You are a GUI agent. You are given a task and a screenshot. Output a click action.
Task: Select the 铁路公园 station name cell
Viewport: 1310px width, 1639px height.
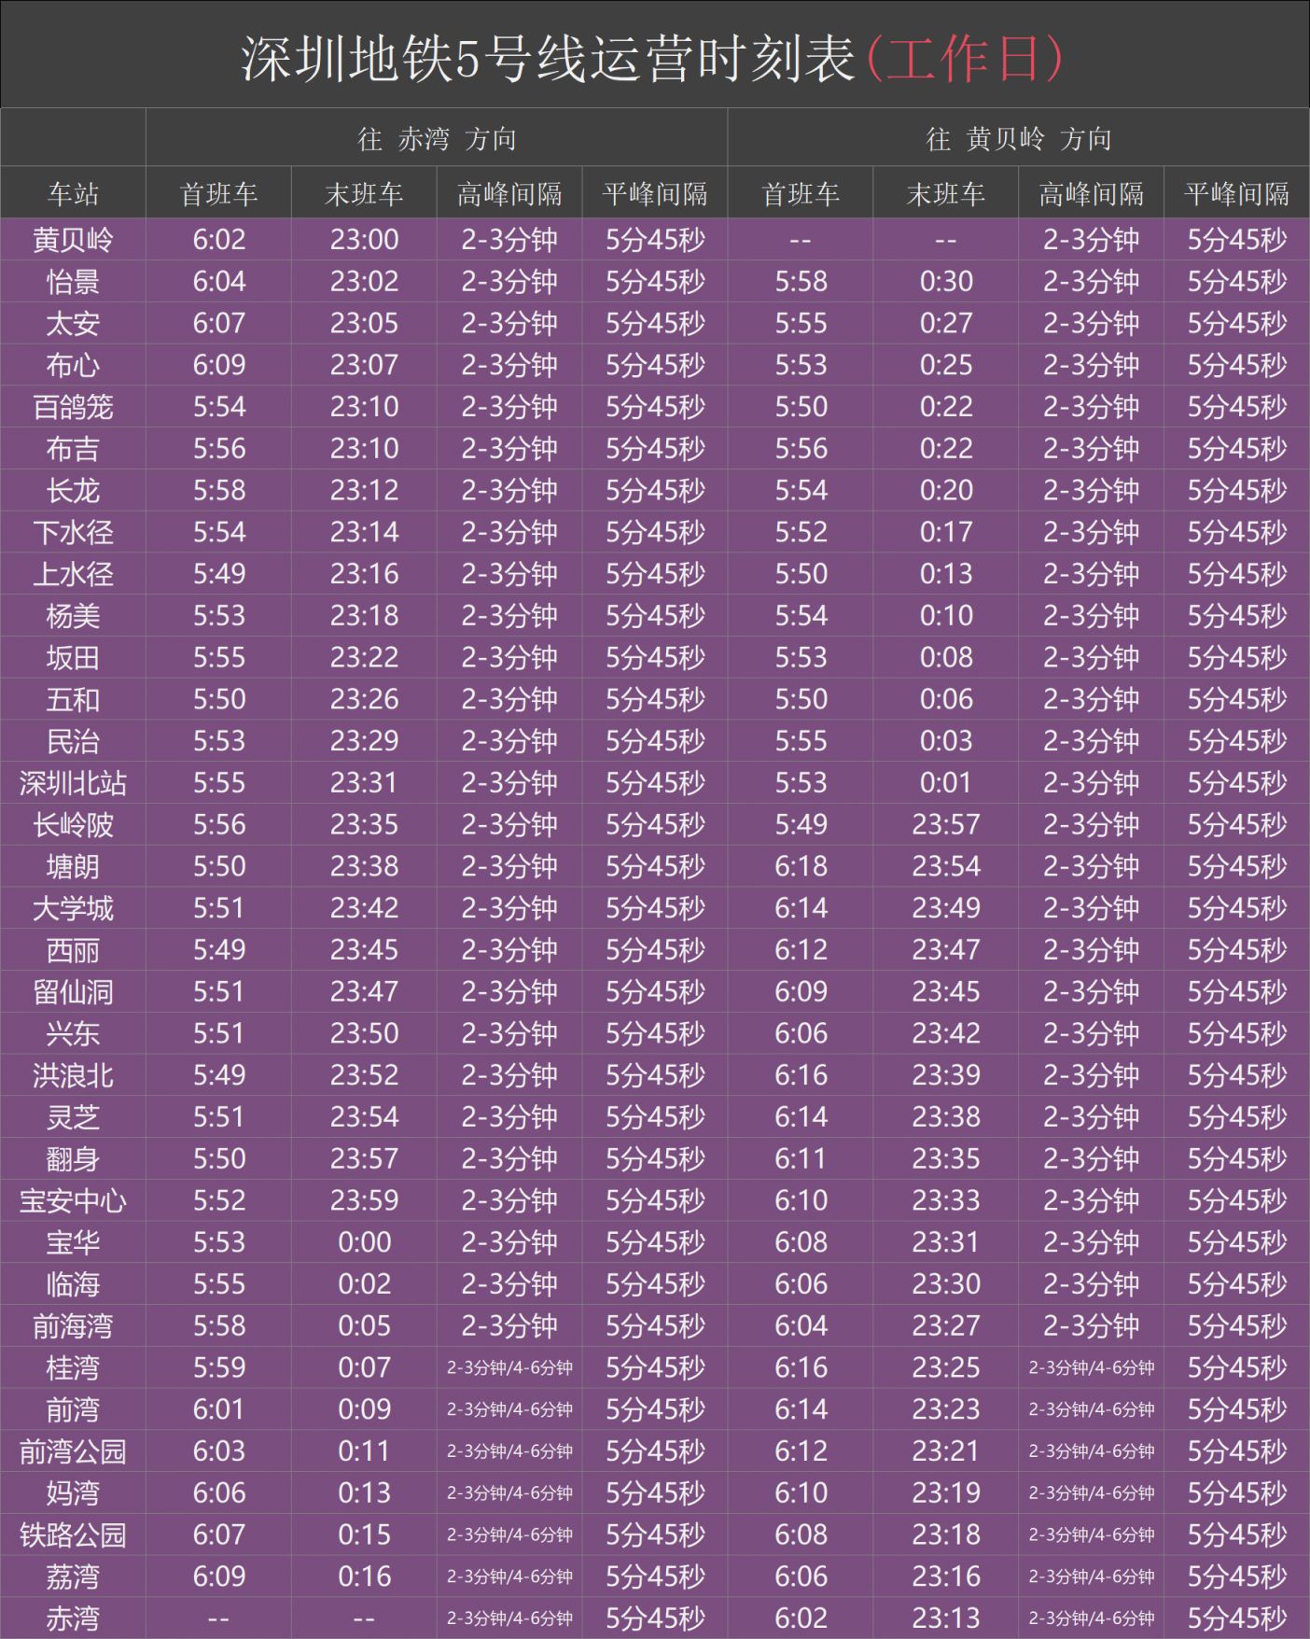pyautogui.click(x=73, y=1534)
